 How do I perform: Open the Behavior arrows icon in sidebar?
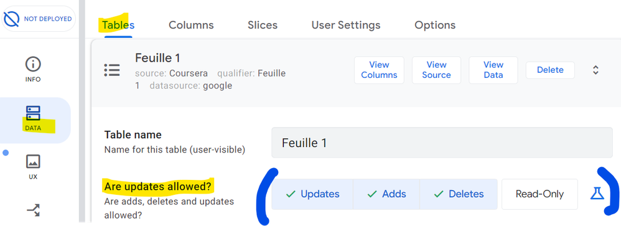[33, 210]
